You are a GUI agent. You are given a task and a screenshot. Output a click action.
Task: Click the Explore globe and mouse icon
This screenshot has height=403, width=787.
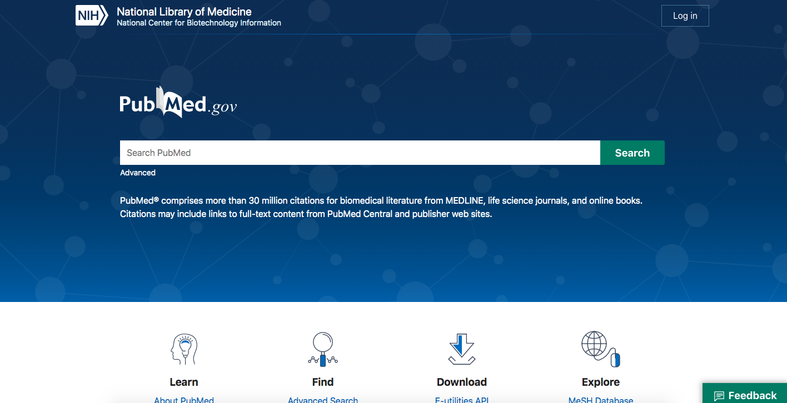(600, 349)
